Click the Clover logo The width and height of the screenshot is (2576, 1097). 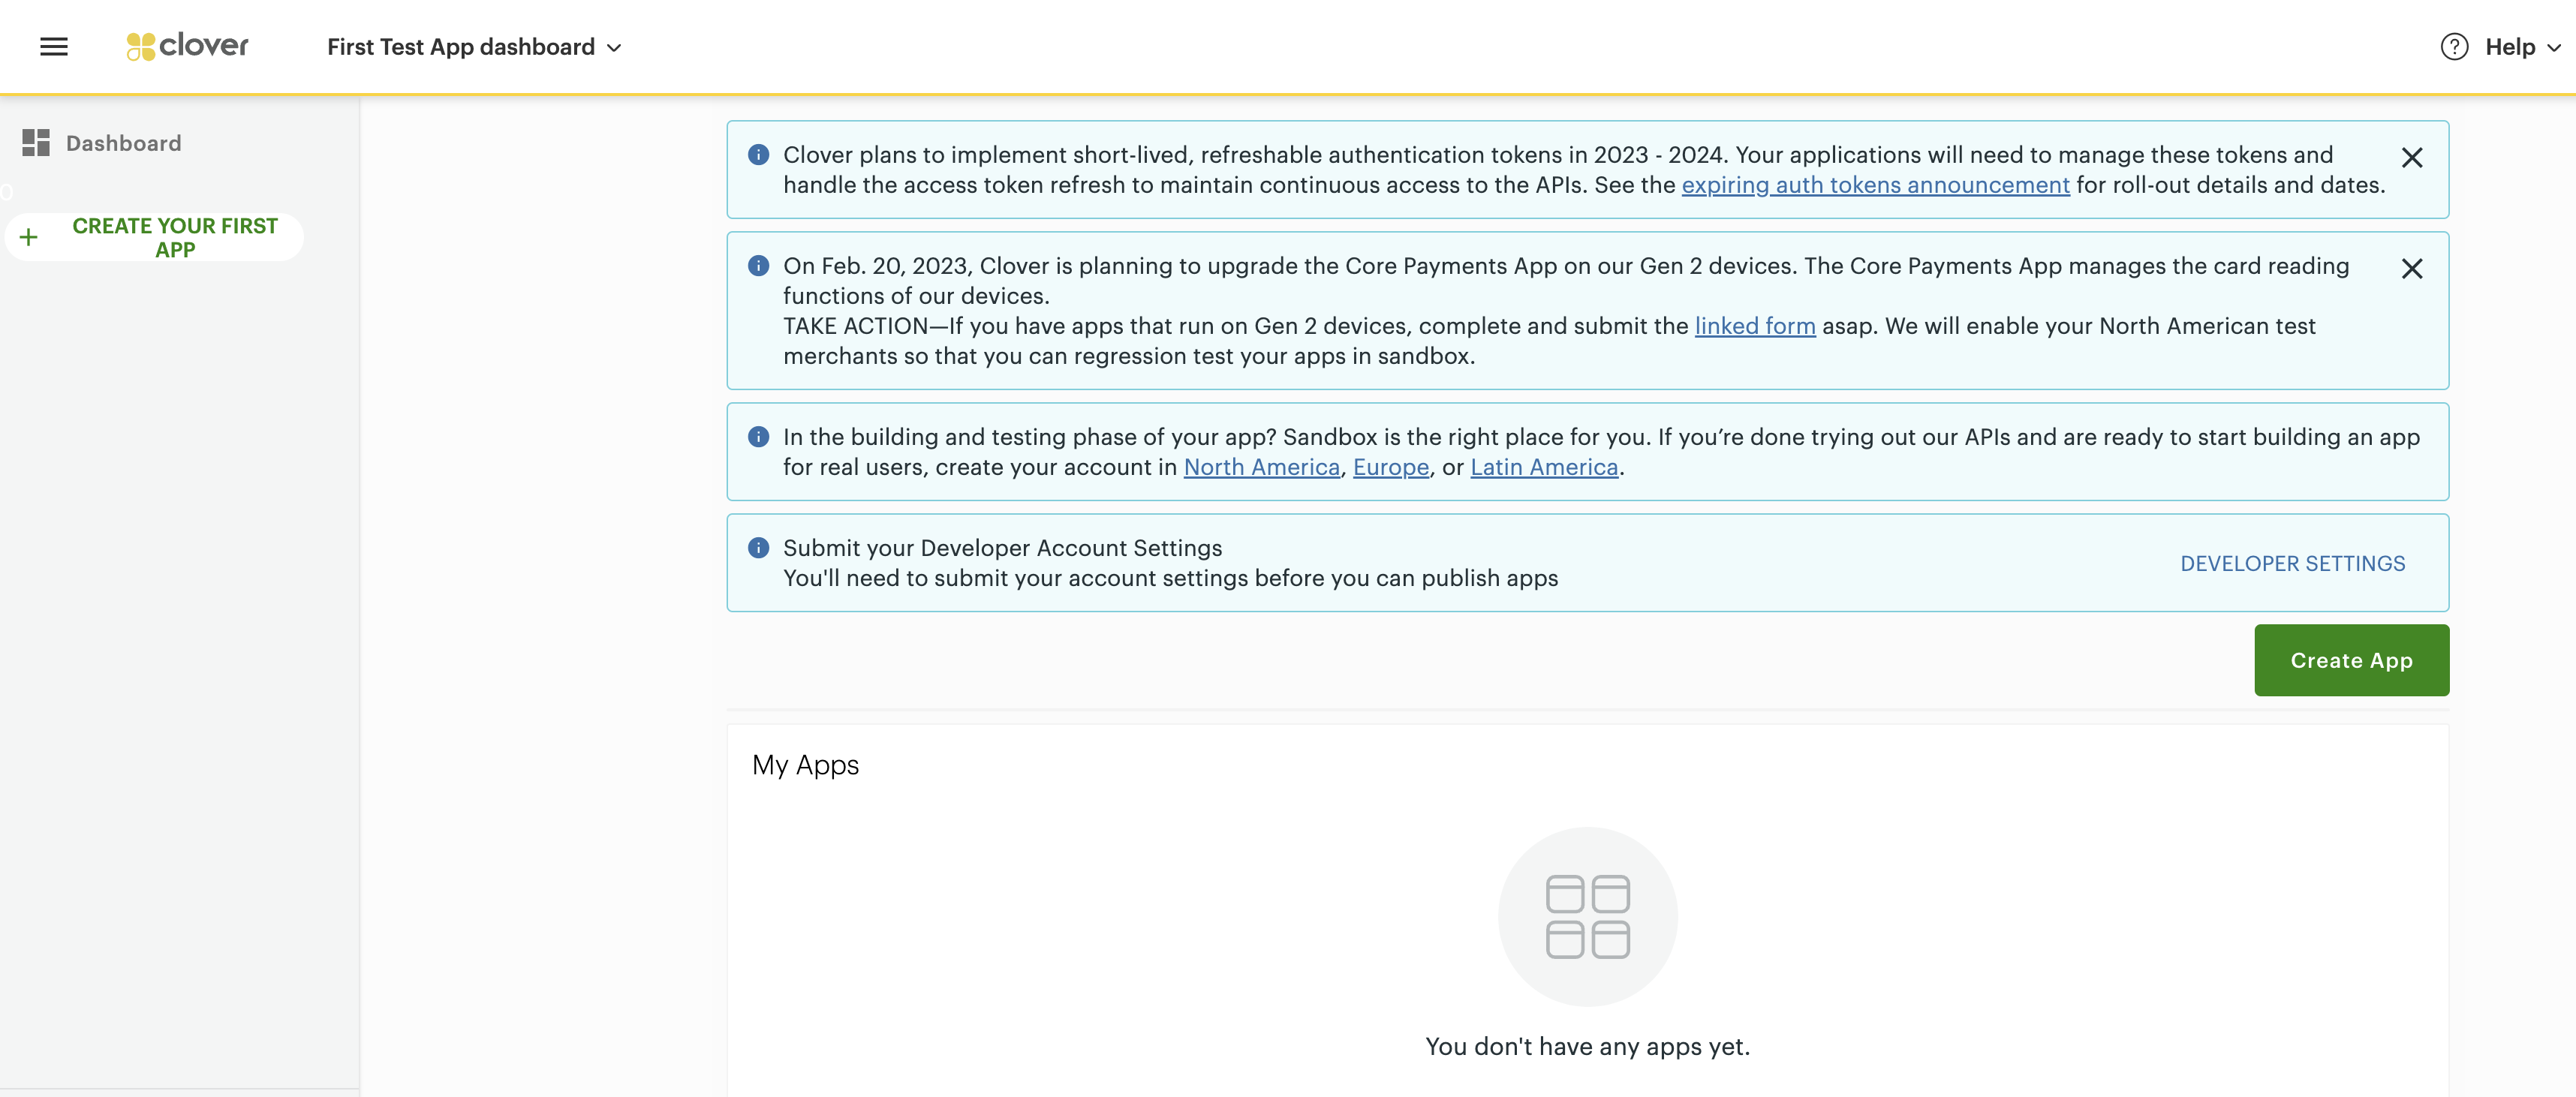point(188,46)
